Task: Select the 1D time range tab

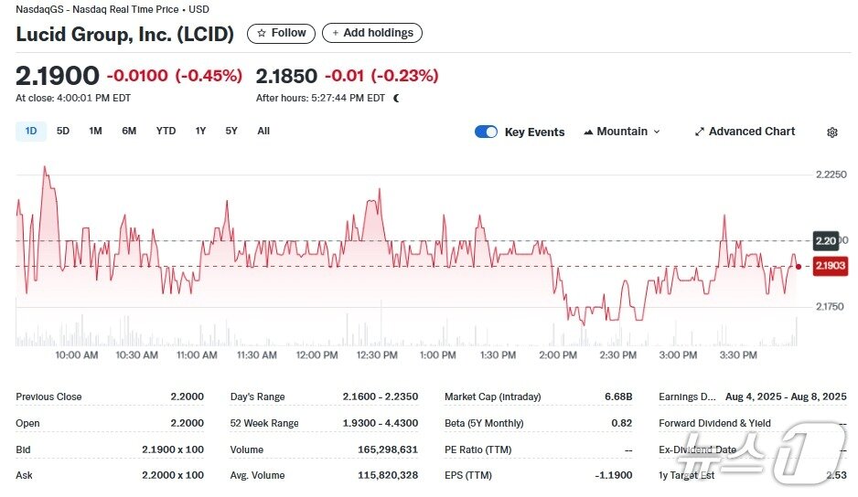Action: pos(31,131)
